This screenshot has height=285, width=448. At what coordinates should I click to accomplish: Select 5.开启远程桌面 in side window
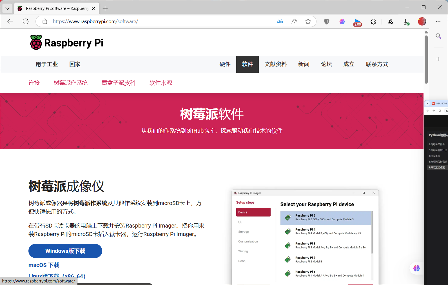point(438,168)
